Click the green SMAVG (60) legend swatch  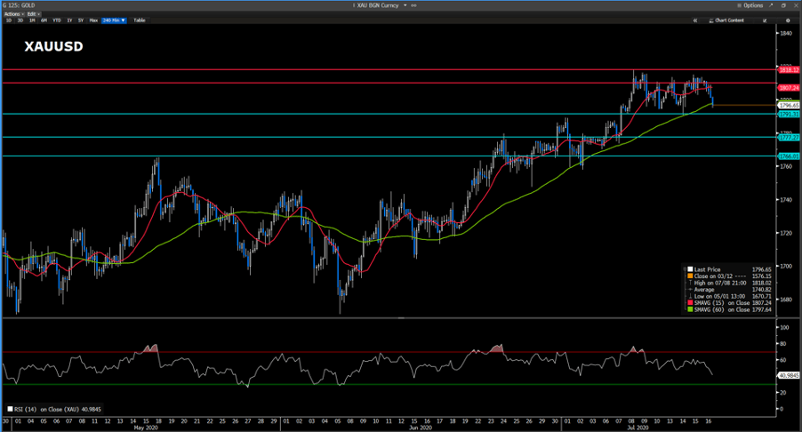pos(690,309)
